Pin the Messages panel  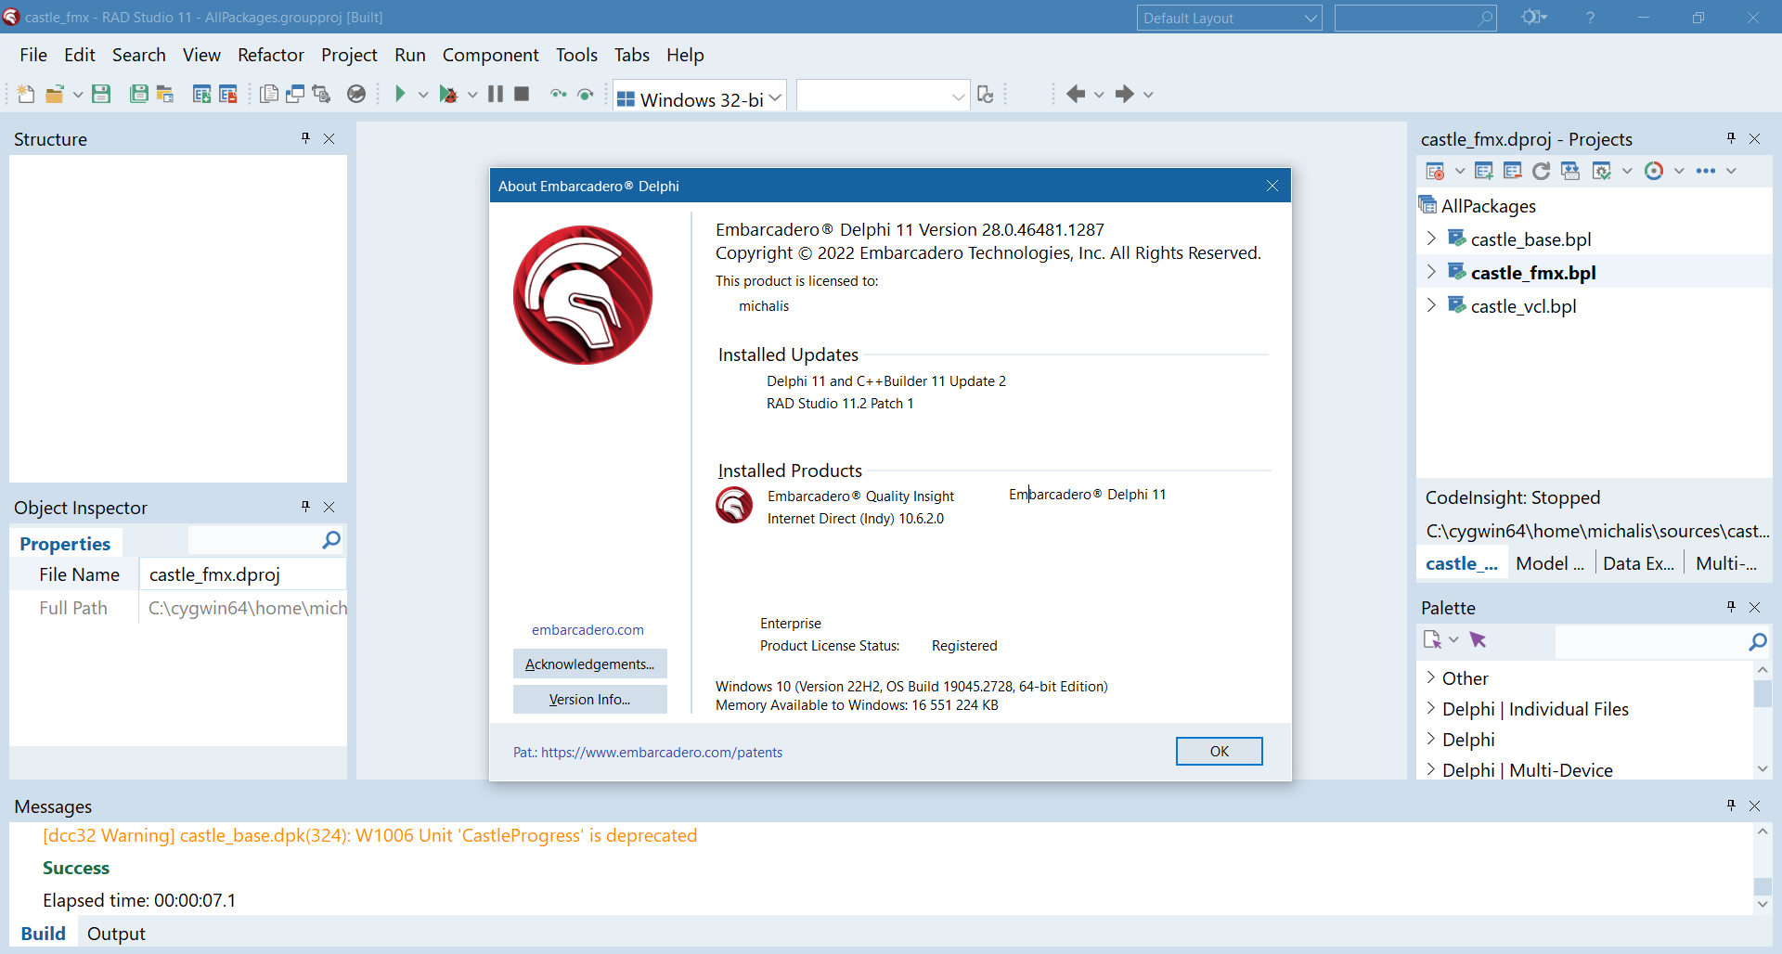tap(1730, 806)
